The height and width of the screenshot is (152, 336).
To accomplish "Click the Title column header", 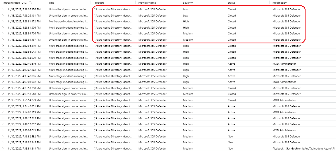I will tap(52, 3).
